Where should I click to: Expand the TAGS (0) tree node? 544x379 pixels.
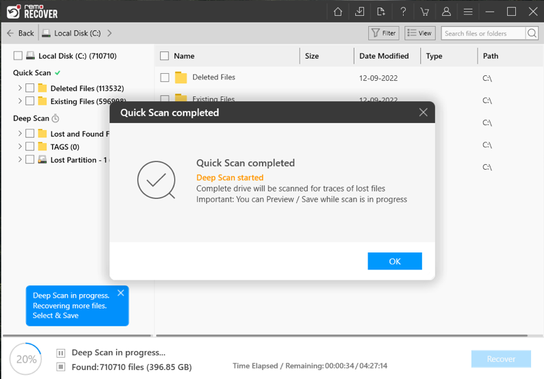pyautogui.click(x=20, y=146)
